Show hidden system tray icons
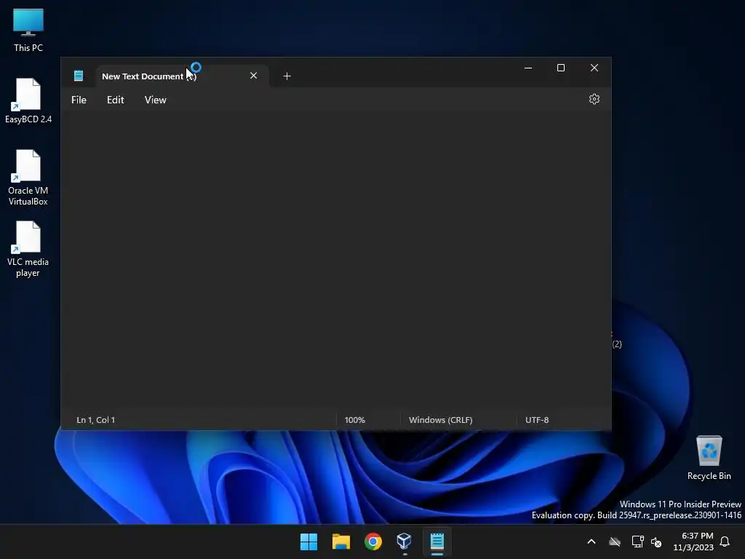The width and height of the screenshot is (745, 559). (x=591, y=542)
